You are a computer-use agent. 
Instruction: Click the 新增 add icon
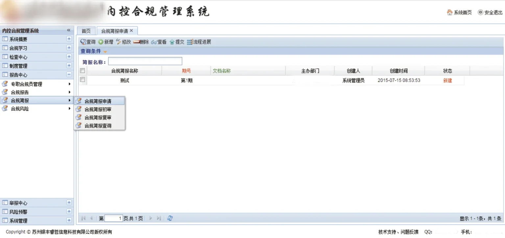[x=101, y=42]
